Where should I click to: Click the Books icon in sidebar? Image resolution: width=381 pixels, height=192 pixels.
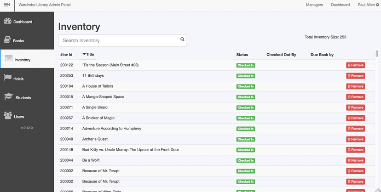[x=7, y=40]
